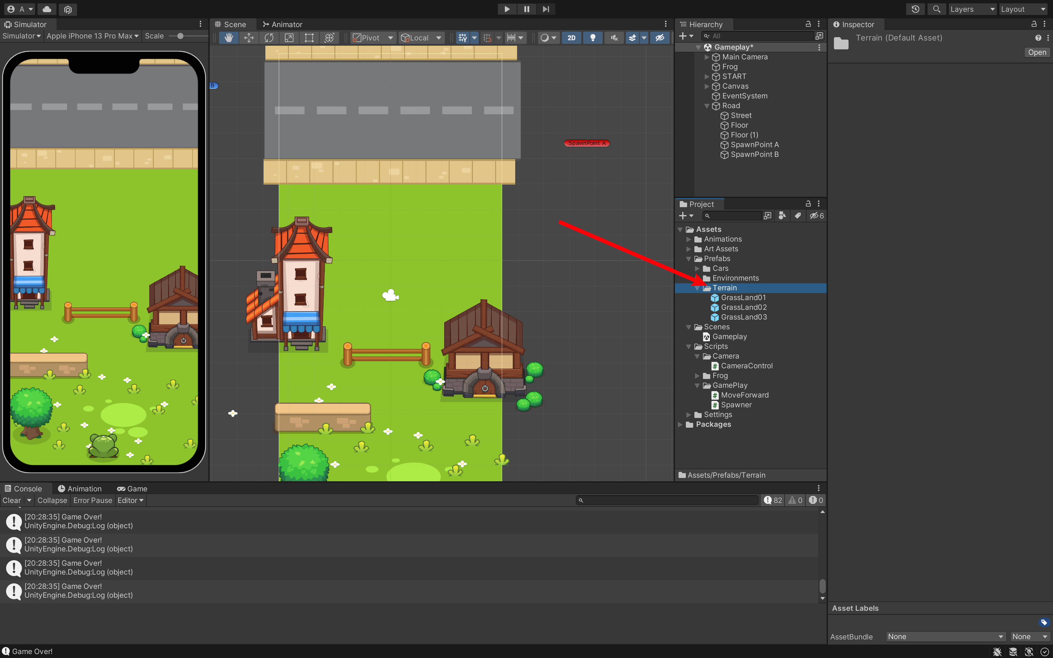Viewport: 1053px width, 658px height.
Task: Select the Move tool
Action: [x=249, y=38]
